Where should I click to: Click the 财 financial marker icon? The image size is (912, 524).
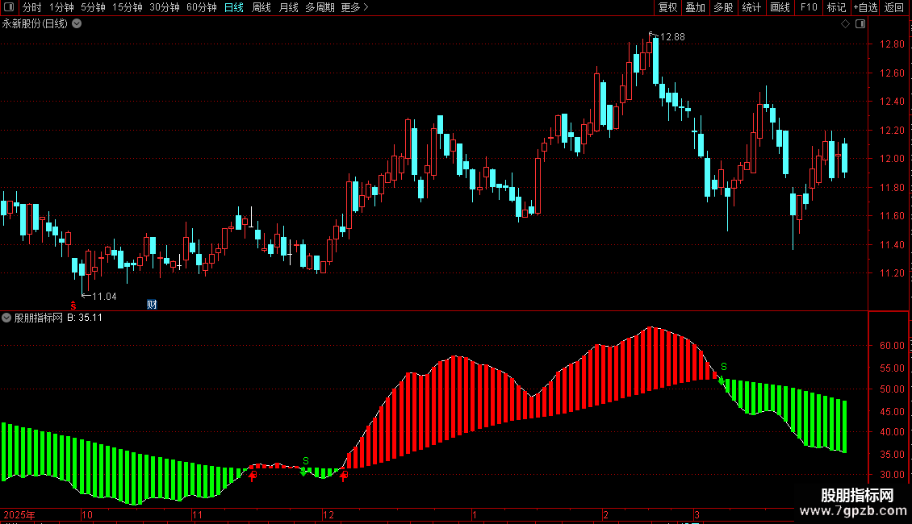click(152, 305)
